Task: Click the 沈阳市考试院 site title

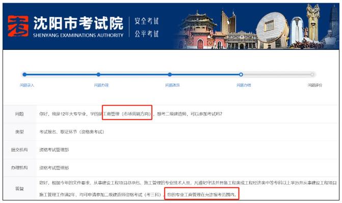Action: pyautogui.click(x=78, y=23)
